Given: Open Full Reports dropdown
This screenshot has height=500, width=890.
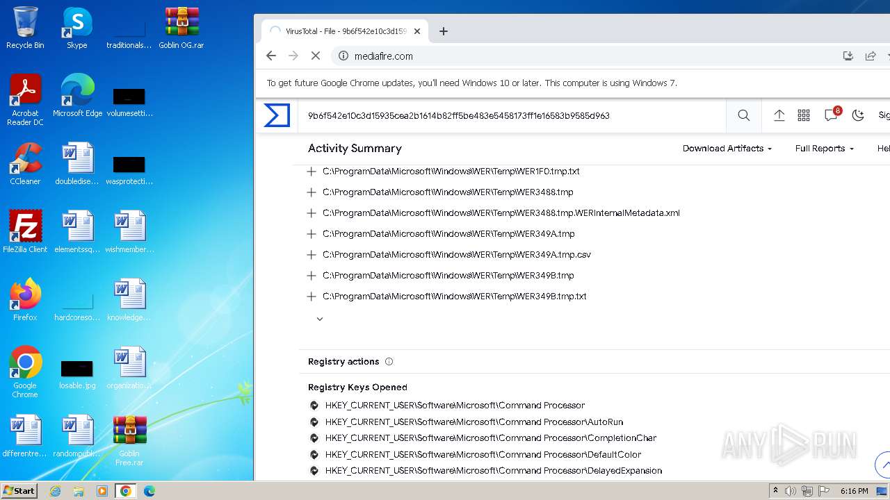Looking at the screenshot, I should click(824, 149).
